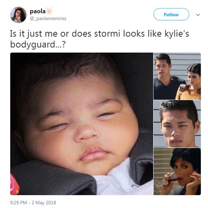Expand the tweet options chevron next to Follow

pyautogui.click(x=198, y=15)
